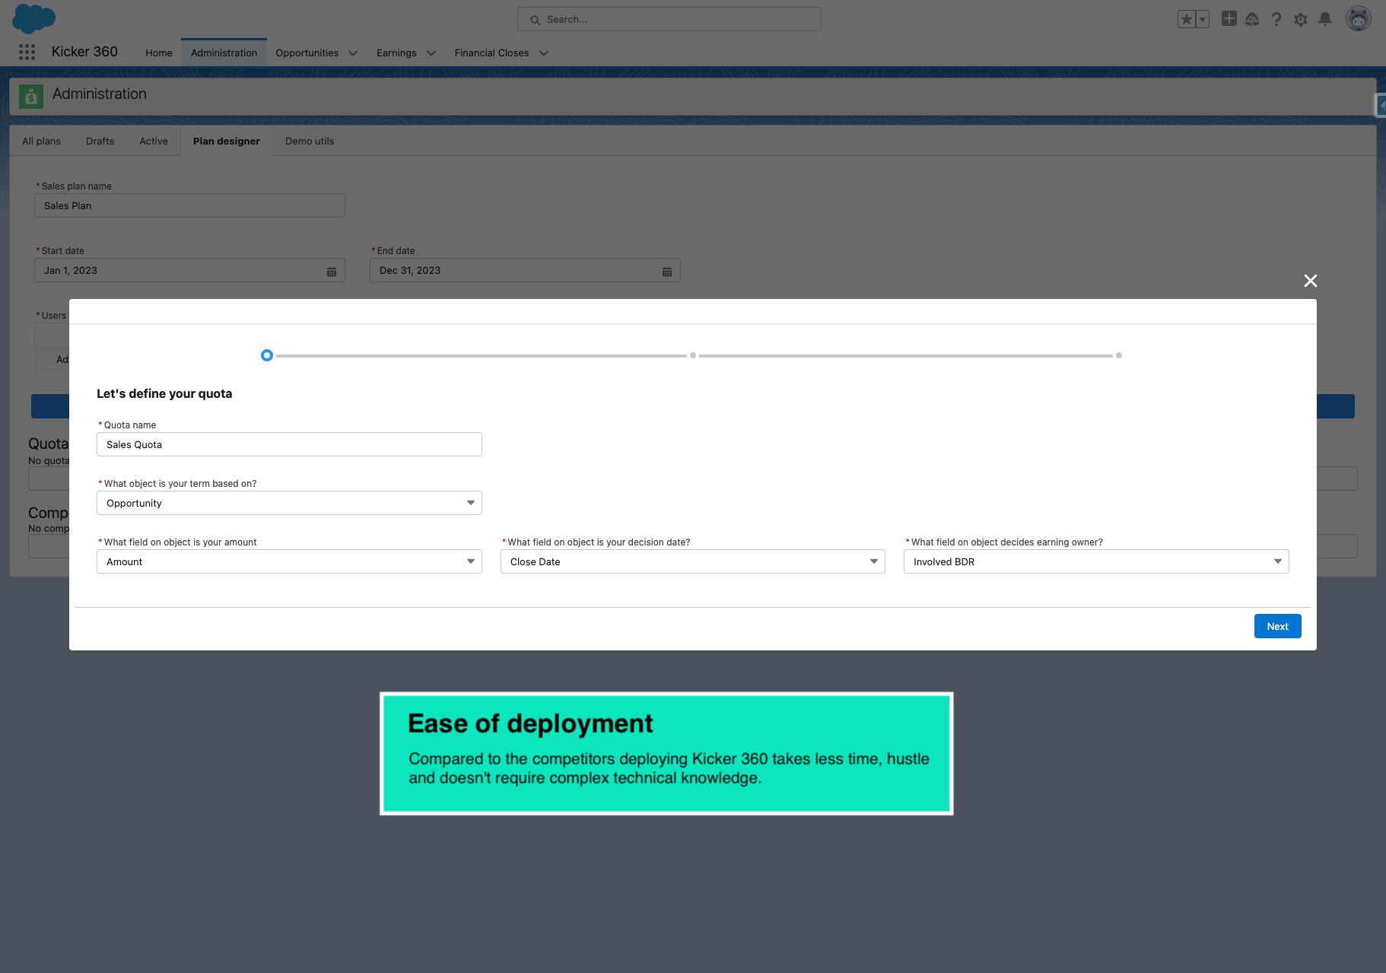Click the global Search field
The image size is (1386, 973).
click(x=669, y=19)
